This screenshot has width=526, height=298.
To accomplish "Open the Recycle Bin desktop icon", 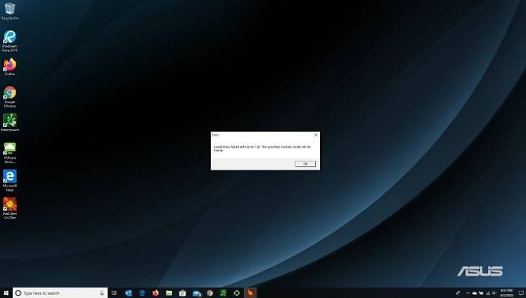I will tap(10, 11).
